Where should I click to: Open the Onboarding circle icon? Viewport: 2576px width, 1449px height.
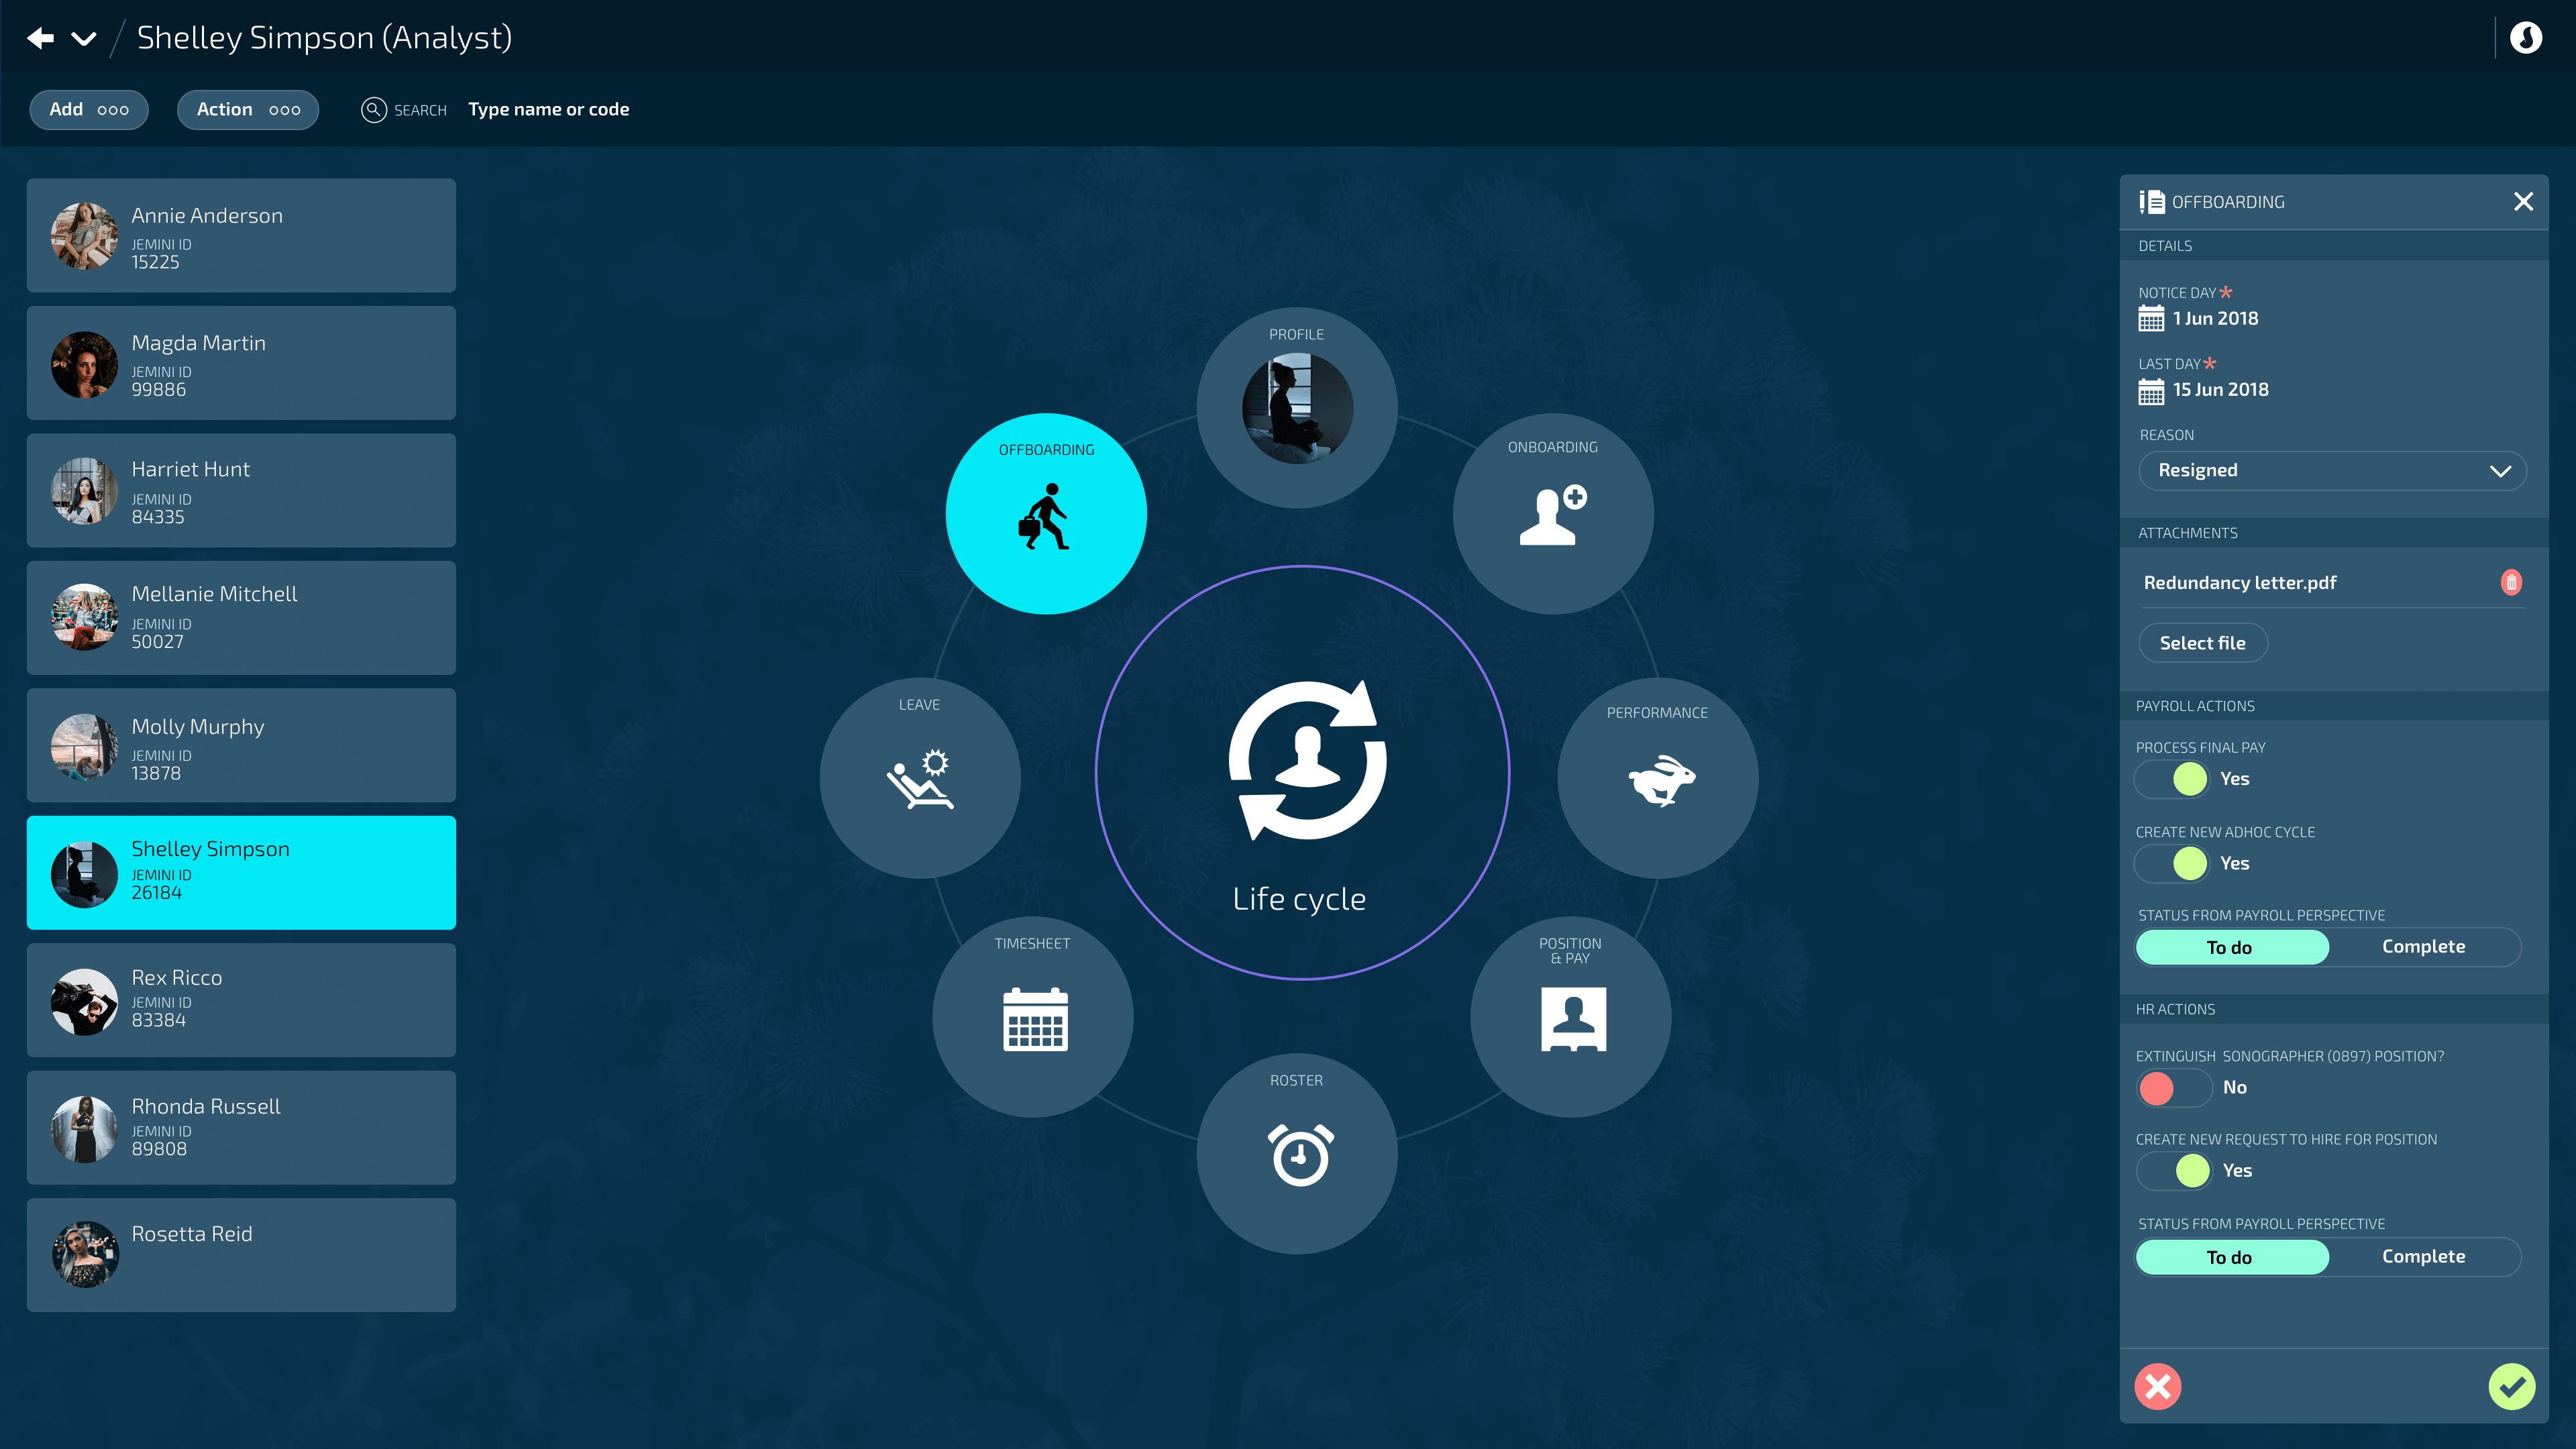[1552, 514]
